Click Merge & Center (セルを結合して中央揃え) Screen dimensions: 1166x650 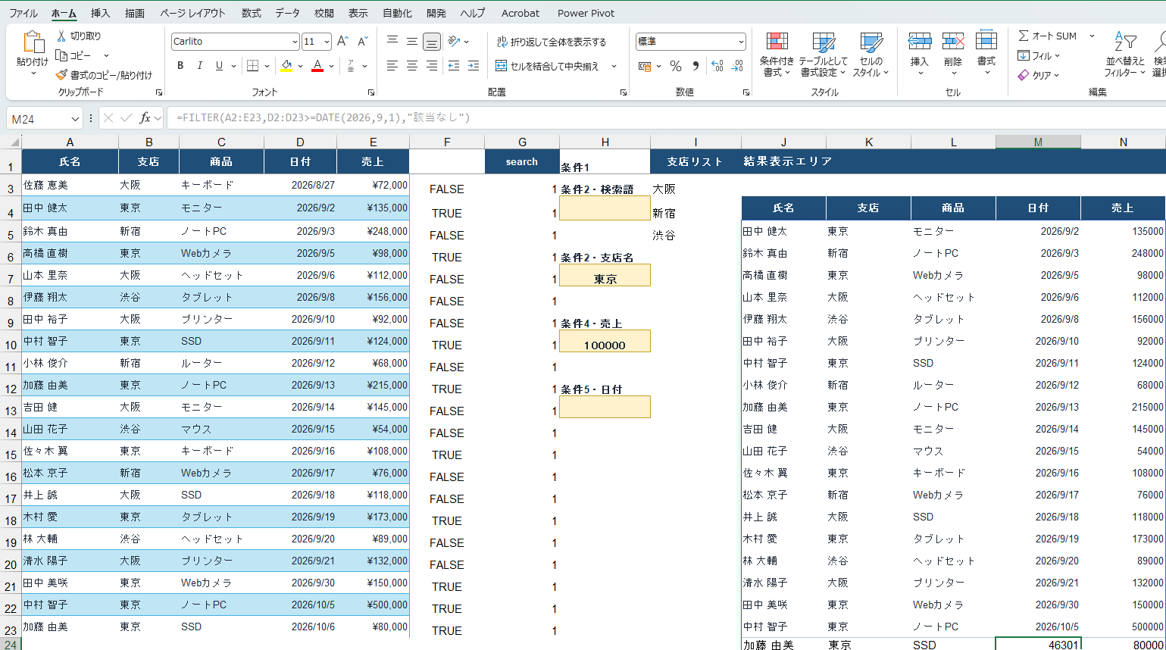[x=547, y=66]
